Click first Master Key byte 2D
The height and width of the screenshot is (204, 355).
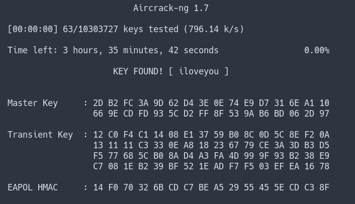tap(98, 103)
